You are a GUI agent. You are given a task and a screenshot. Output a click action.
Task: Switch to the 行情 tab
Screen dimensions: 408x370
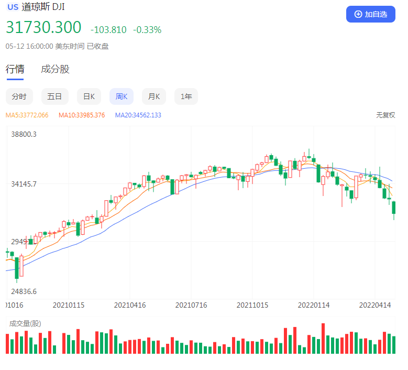15,69
